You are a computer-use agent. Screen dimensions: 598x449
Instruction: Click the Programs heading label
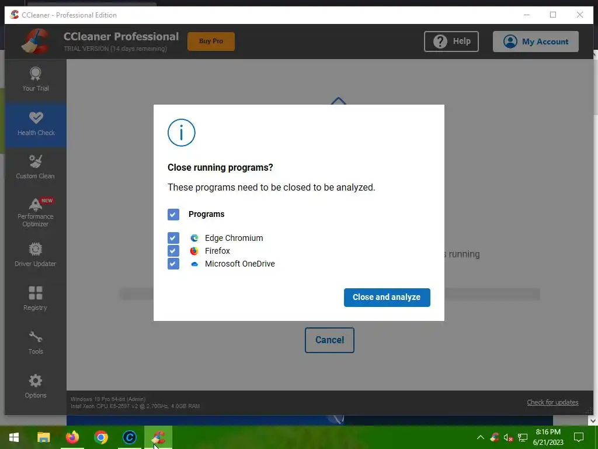click(206, 214)
